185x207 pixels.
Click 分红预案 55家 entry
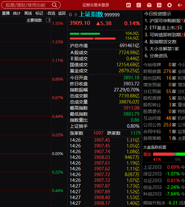[x=160, y=91]
